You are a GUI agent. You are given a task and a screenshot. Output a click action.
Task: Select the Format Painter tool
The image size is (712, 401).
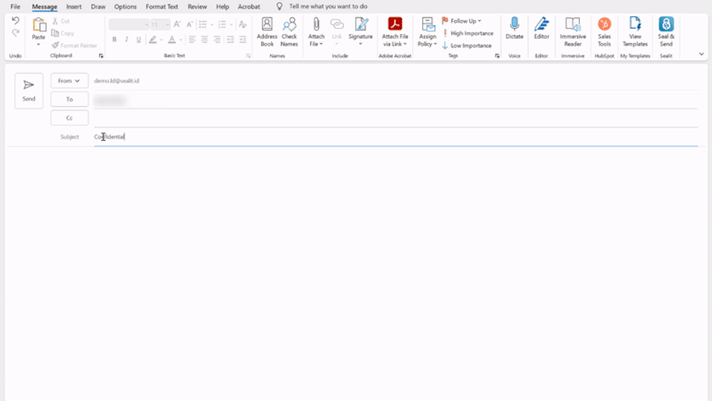click(74, 45)
